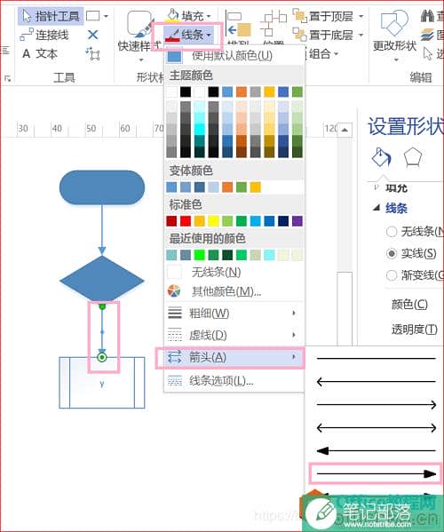
Task: Select the predefined process shape labeled y
Action: click(102, 383)
